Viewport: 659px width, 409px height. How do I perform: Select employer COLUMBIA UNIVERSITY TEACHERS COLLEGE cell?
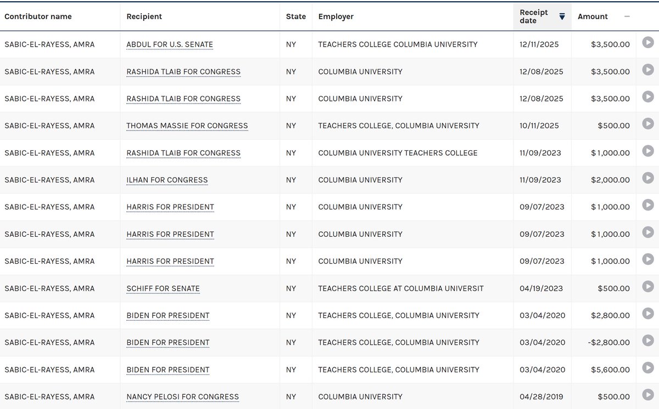398,153
